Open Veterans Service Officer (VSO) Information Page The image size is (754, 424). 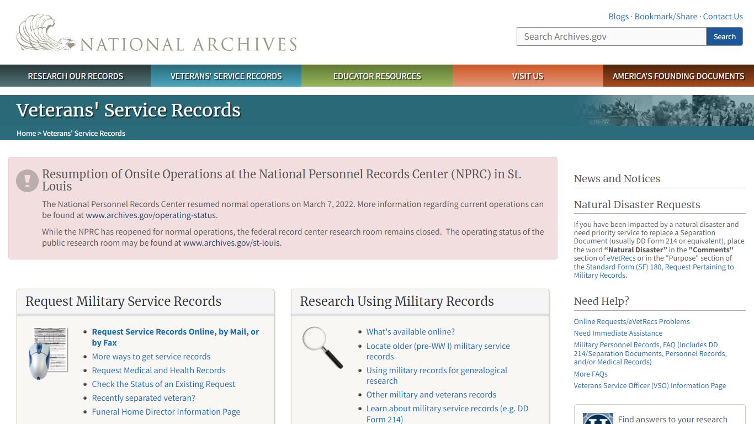[x=650, y=385]
